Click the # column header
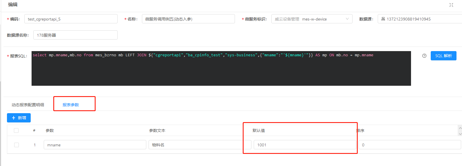The image size is (462, 166). tap(34, 130)
